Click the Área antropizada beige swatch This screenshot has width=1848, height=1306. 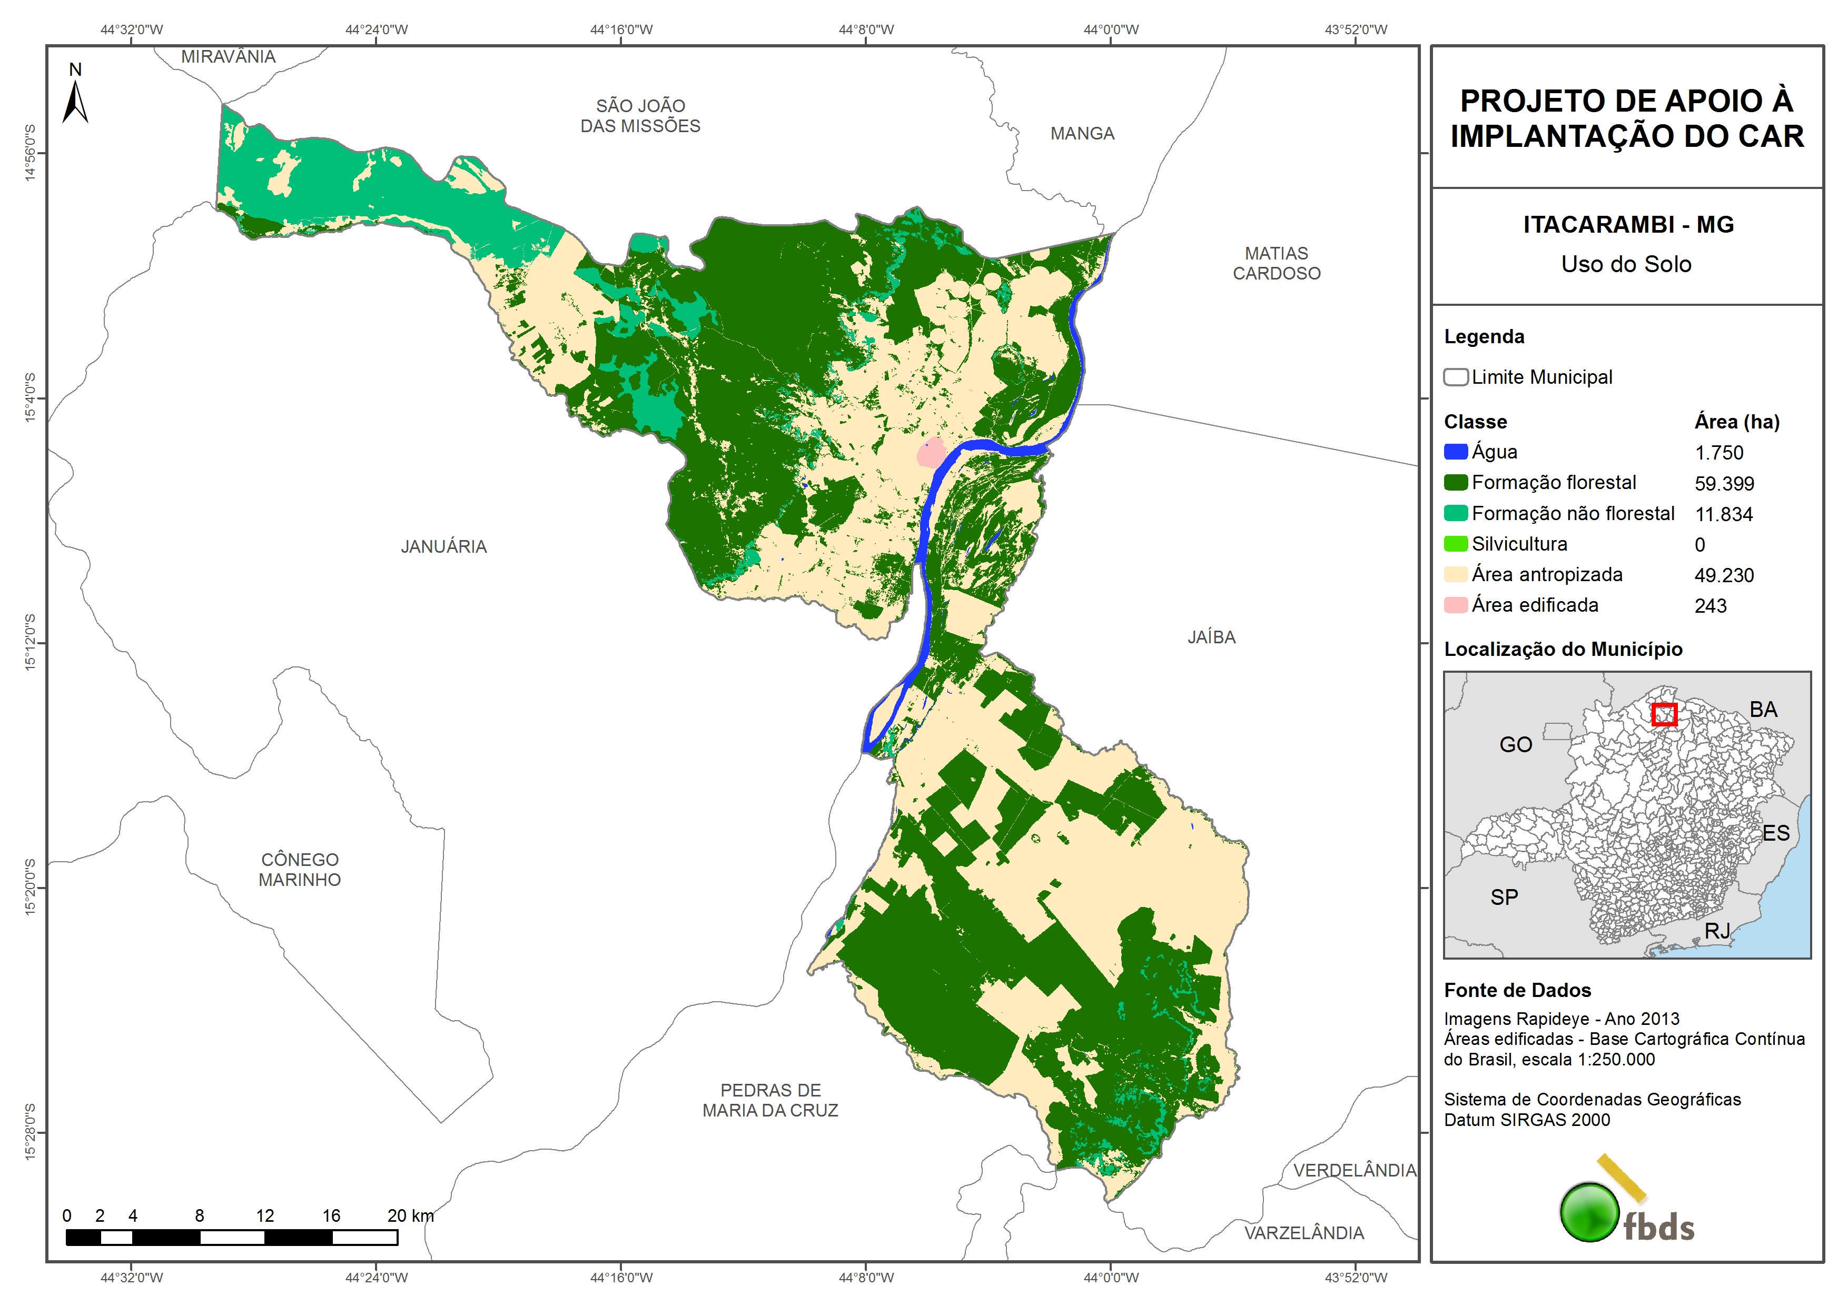(1455, 574)
